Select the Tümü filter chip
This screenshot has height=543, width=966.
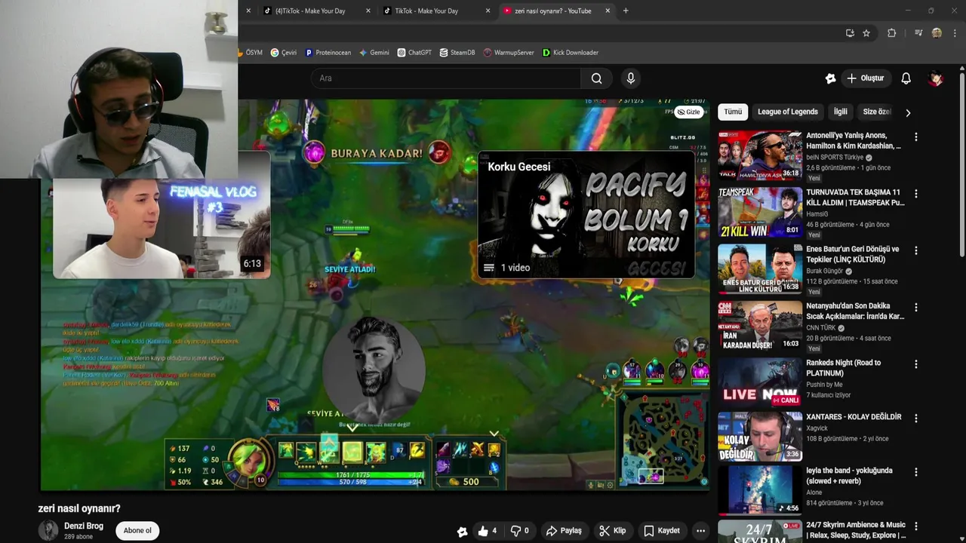pos(733,112)
